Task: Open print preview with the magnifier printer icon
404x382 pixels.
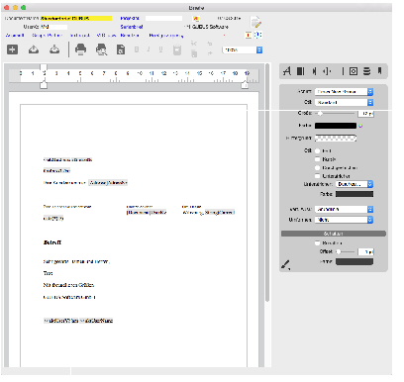Action: pos(101,49)
